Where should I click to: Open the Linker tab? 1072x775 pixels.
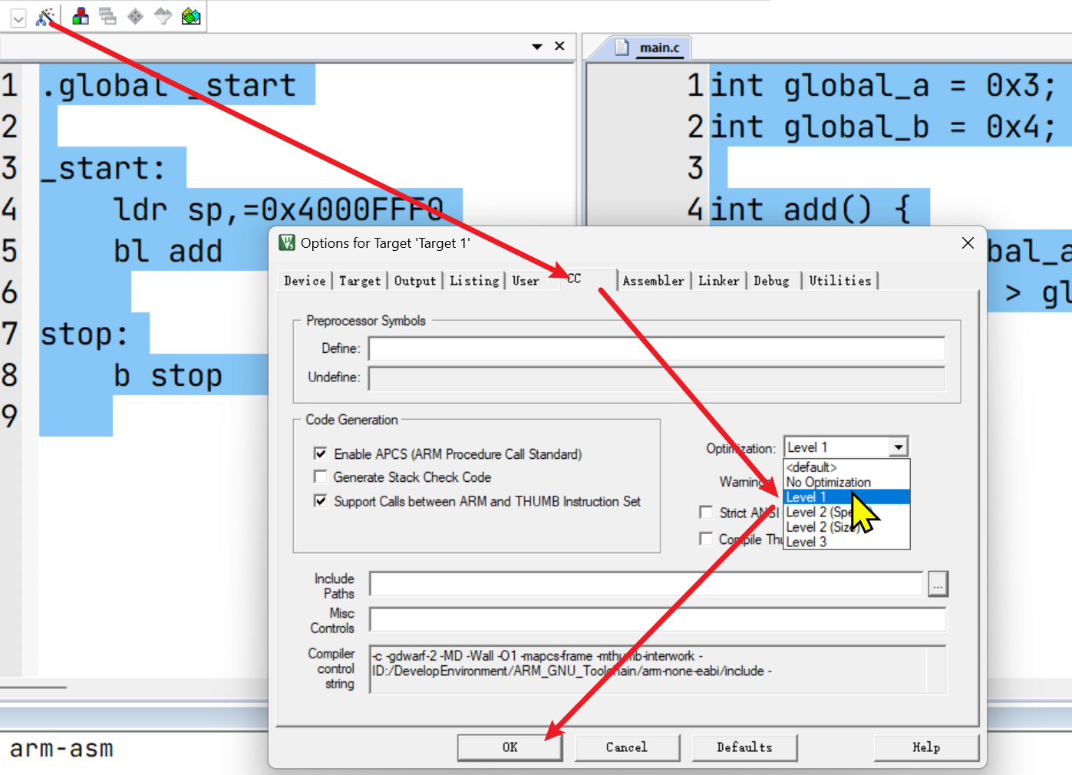[719, 281]
